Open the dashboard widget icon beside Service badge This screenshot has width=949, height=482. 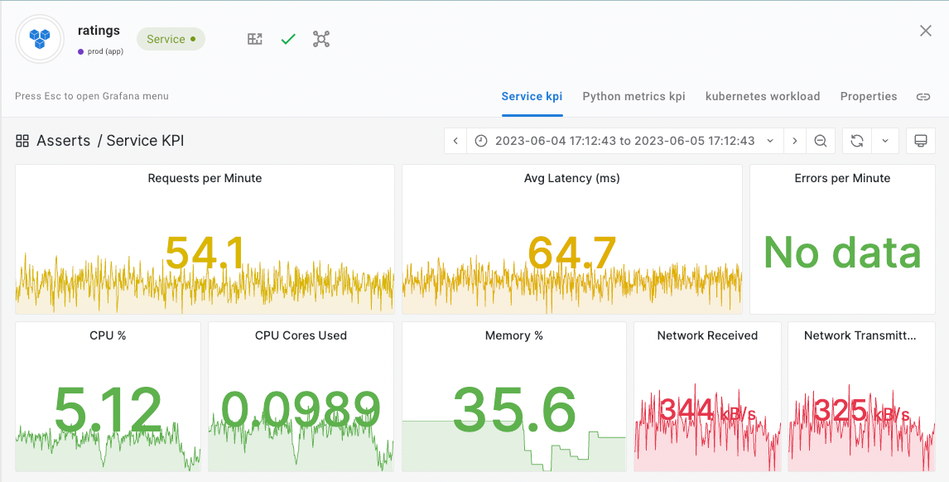coord(255,39)
